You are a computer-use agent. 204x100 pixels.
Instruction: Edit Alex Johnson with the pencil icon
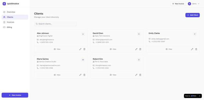[x=80, y=49]
